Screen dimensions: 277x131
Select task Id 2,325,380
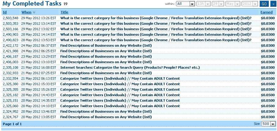tap(10, 84)
